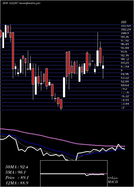
Task: Click the 83.52 price label
Action: point(125,78)
